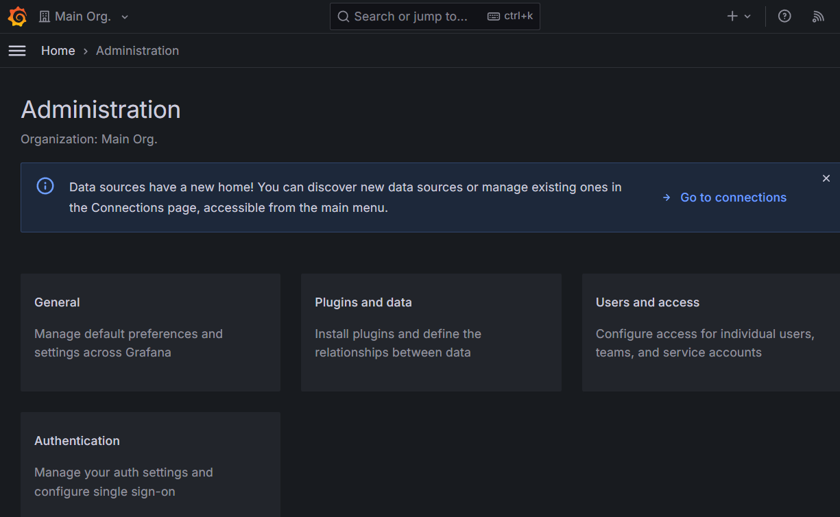This screenshot has width=840, height=517.
Task: Click the info icon in the banner
Action: [45, 186]
